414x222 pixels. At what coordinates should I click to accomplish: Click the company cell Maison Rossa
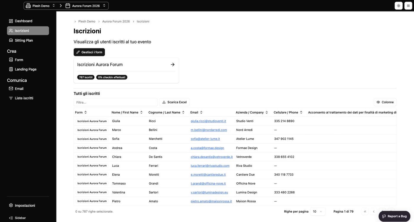coord(246,201)
